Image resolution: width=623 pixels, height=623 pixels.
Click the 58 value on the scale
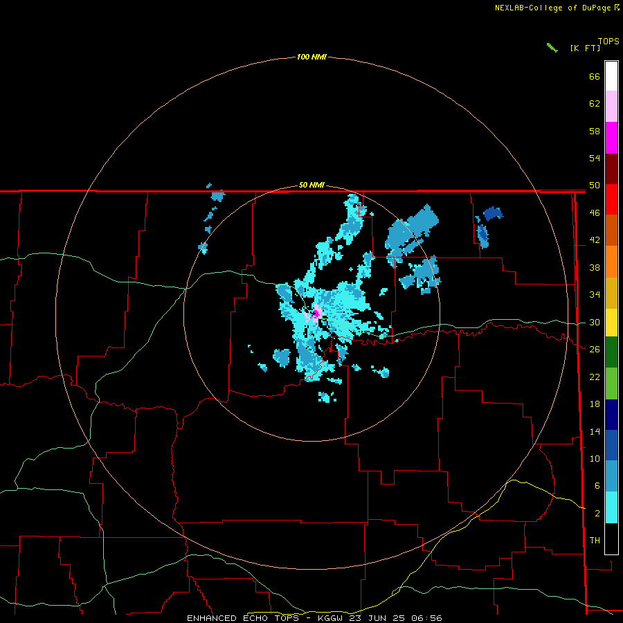tap(595, 131)
